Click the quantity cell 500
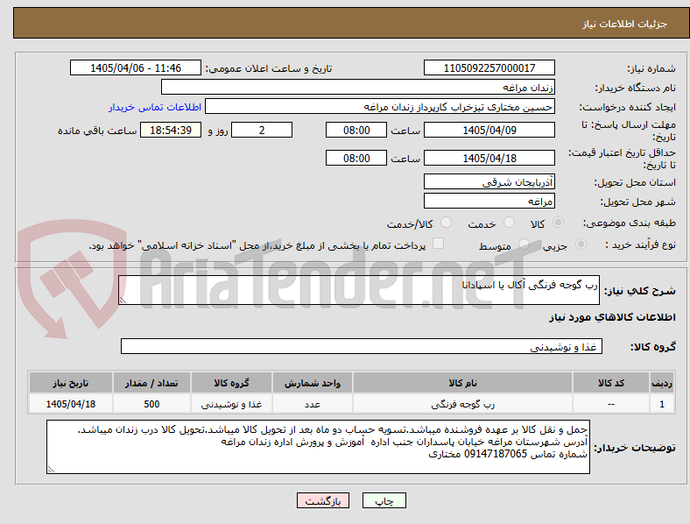 [x=151, y=404]
